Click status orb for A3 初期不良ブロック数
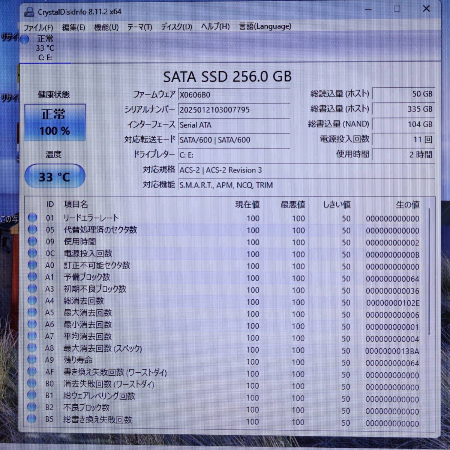The height and width of the screenshot is (450, 450). click(33, 289)
